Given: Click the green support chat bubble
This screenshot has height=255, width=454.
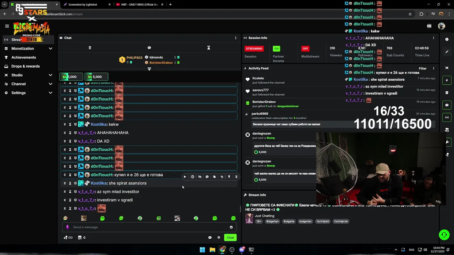Looking at the screenshot, I should [x=444, y=234].
